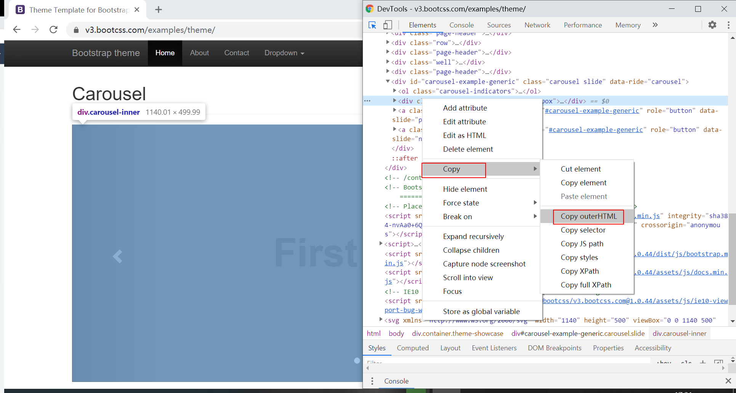Open console drawer three-dot menu
736x393 pixels.
click(x=372, y=381)
